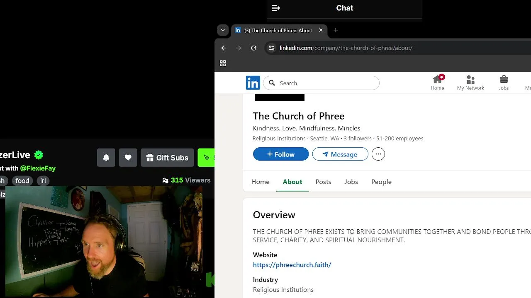The height and width of the screenshot is (298, 531).
Task: Click the linkedin.com address bar URL
Action: 346,48
